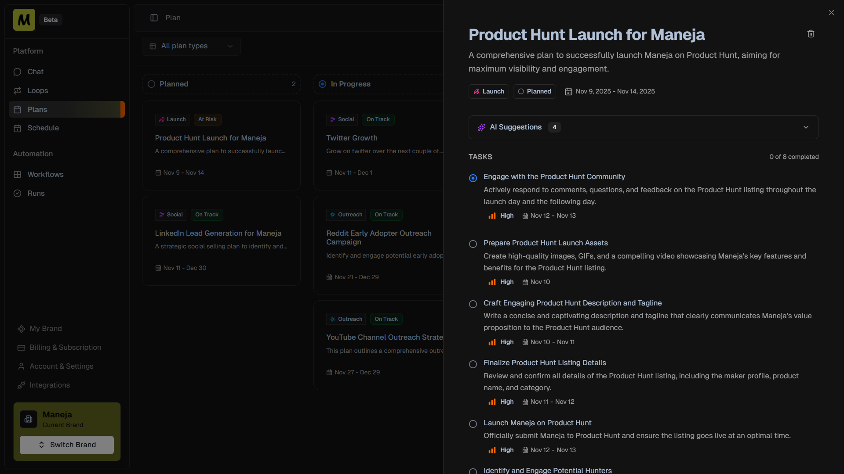Open the Planned status badge dropdown
Viewport: 844px width, 474px height.
(x=534, y=92)
